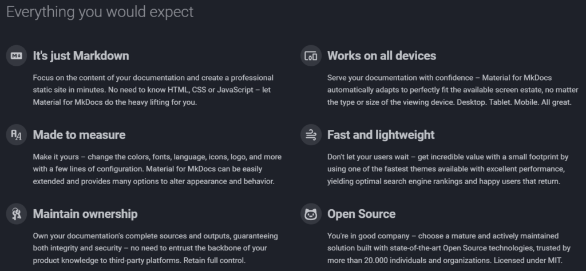Click the Maintain ownership heading
The image size is (586, 271).
click(x=85, y=214)
